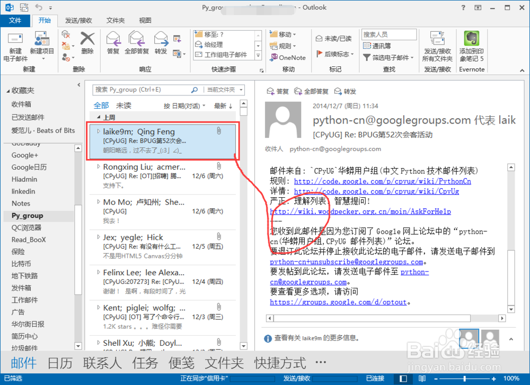Click the 搜索 Py_group search box

(x=142, y=90)
